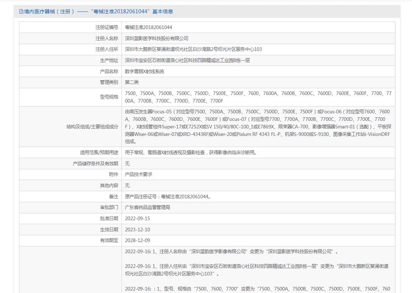Viewport: 412px width, 293px height.
Task: Click the document icon beside the page title
Action: click(x=21, y=11)
